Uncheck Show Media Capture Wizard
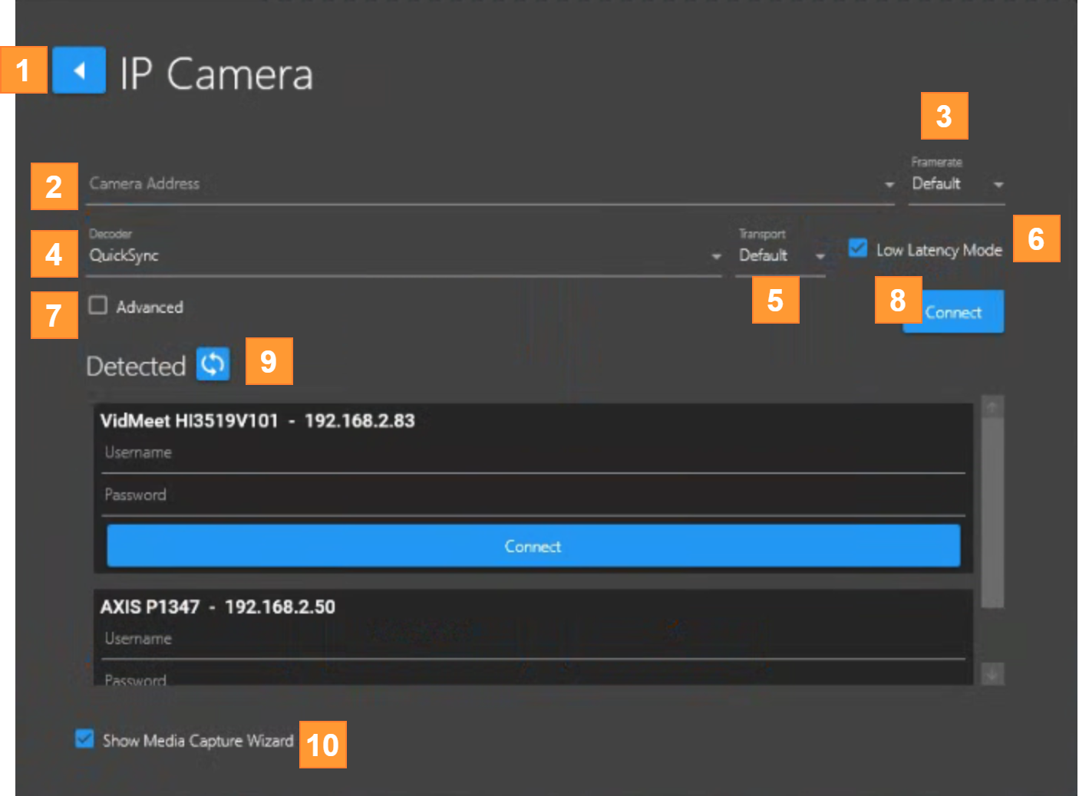The width and height of the screenshot is (1079, 796). coord(84,738)
